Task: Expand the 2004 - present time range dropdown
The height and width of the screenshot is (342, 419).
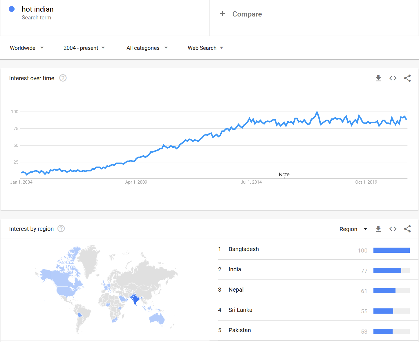Action: pyautogui.click(x=84, y=48)
